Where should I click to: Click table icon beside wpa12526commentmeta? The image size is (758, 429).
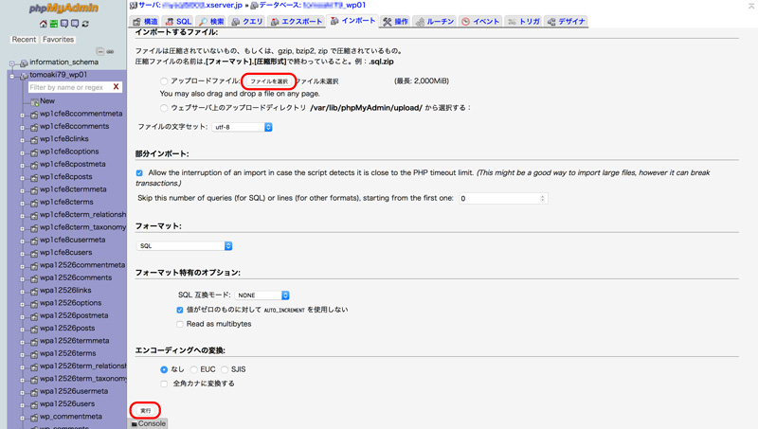click(x=34, y=266)
